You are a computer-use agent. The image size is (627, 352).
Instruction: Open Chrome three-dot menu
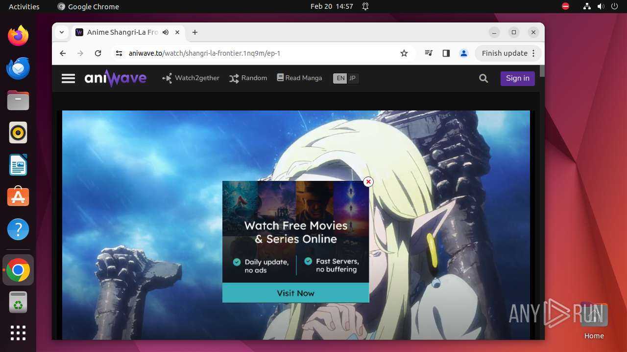coord(534,53)
